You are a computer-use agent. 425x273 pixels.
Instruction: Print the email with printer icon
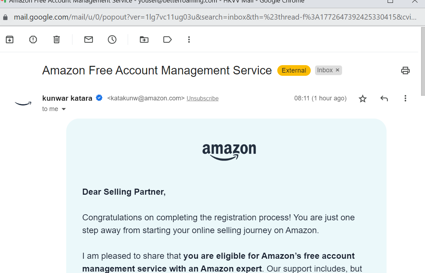point(405,70)
